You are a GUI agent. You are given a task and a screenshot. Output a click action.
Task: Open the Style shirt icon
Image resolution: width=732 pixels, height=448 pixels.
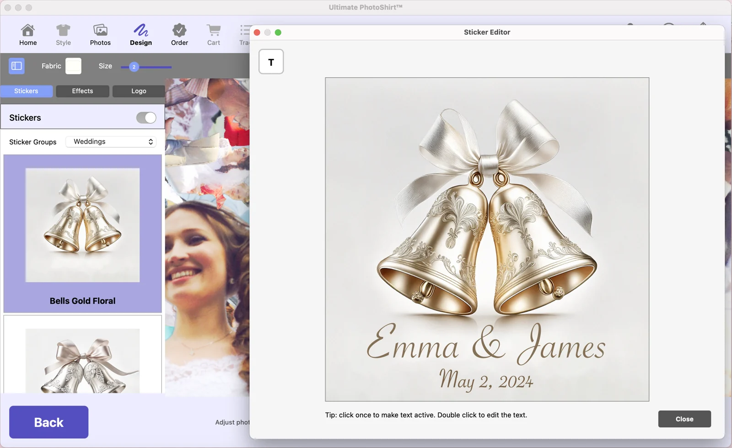click(63, 35)
